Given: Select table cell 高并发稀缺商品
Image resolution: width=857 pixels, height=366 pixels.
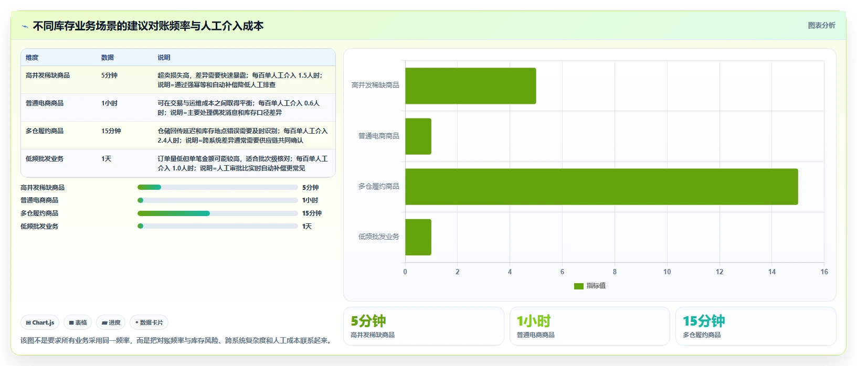Looking at the screenshot, I should [x=48, y=76].
